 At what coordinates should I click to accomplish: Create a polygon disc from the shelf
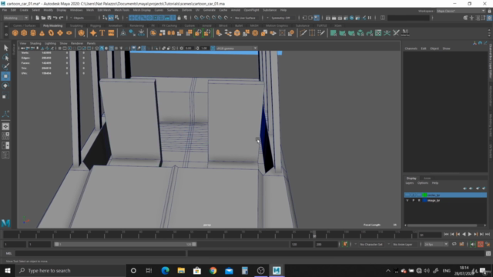[69, 33]
